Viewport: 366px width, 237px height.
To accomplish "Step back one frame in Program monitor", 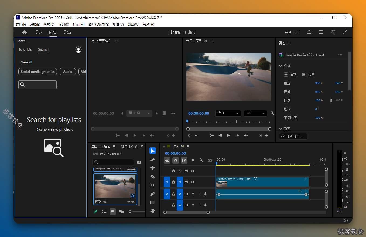I will click(220, 136).
